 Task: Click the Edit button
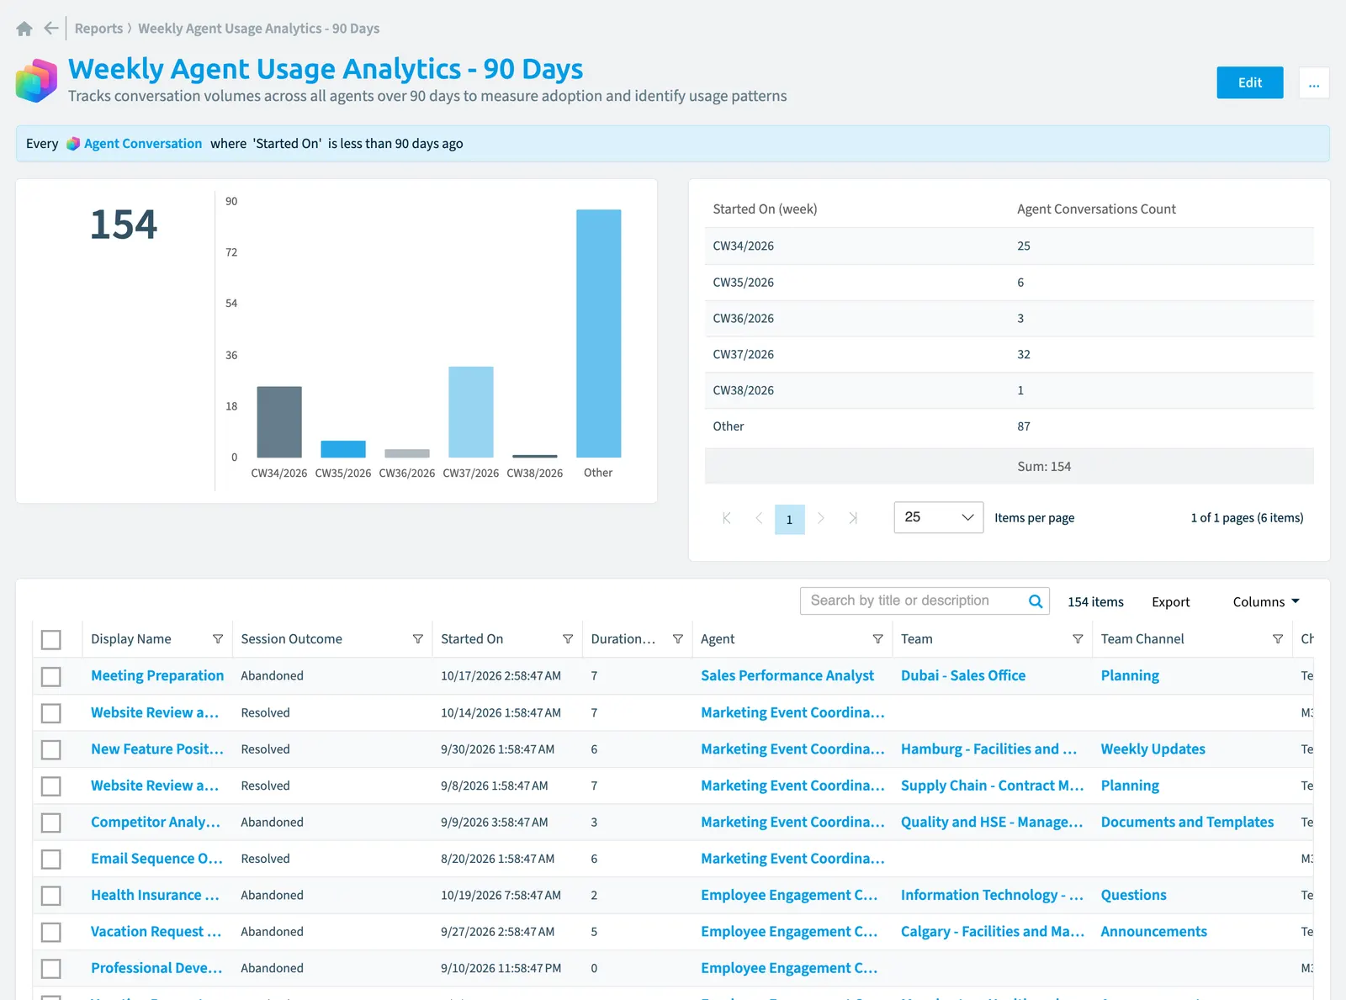(1249, 82)
